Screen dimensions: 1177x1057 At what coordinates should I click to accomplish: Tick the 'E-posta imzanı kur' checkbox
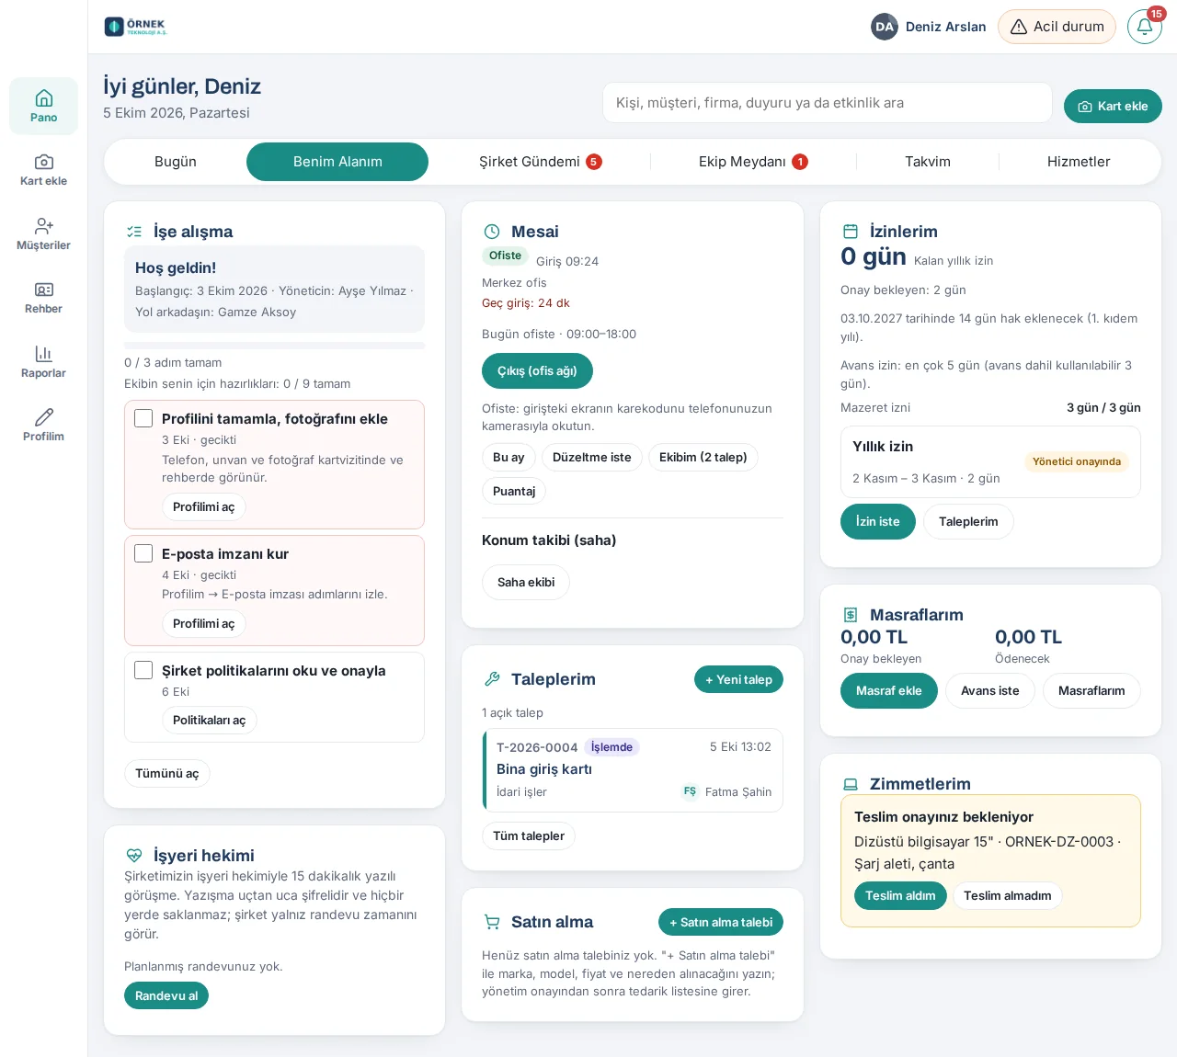pyautogui.click(x=143, y=553)
